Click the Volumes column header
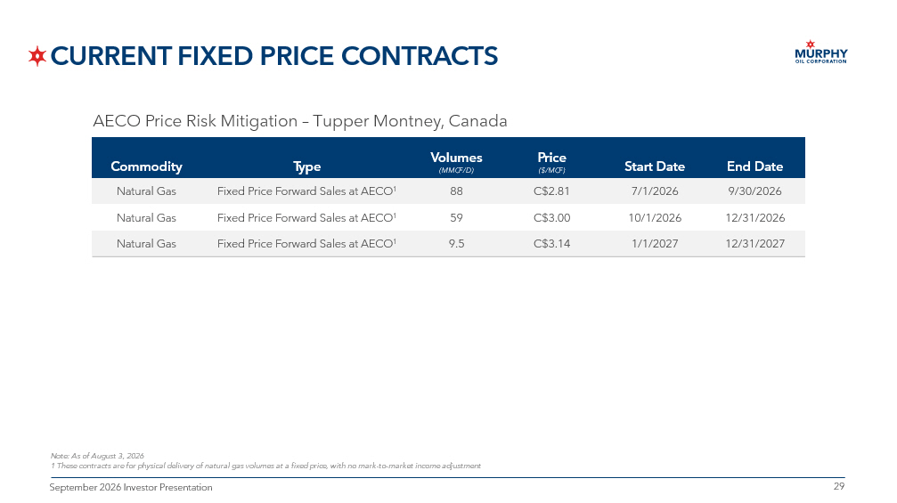The height and width of the screenshot is (503, 897). [456, 161]
